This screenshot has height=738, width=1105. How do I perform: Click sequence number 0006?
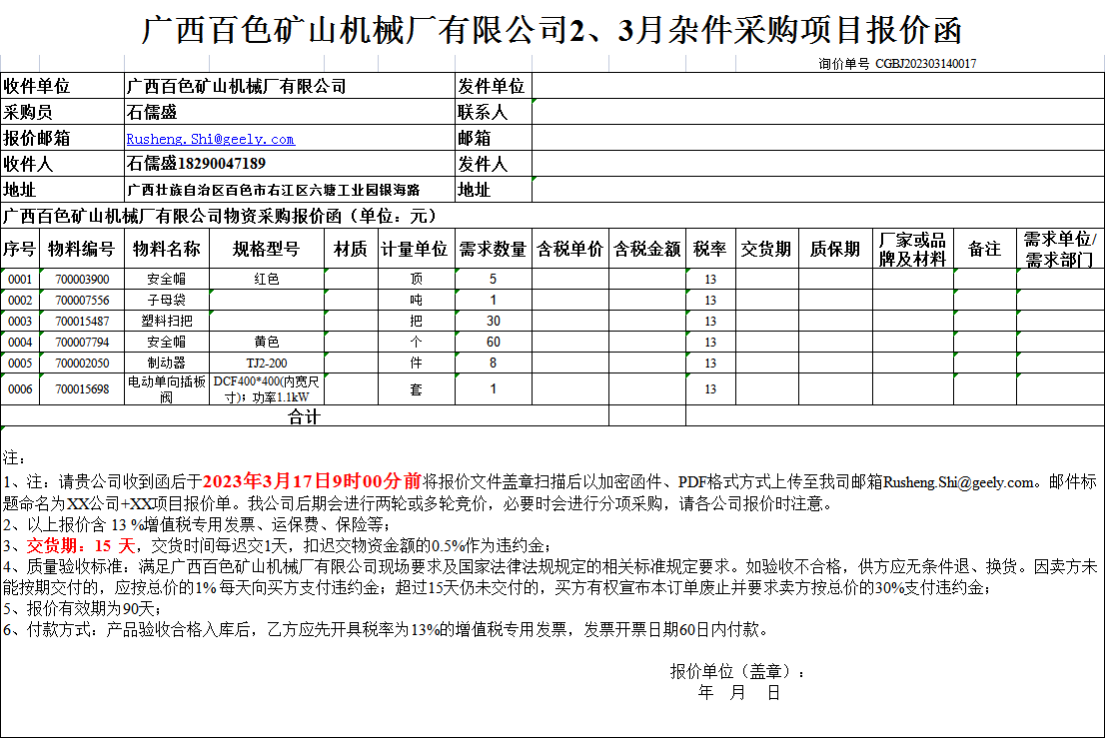click(20, 388)
